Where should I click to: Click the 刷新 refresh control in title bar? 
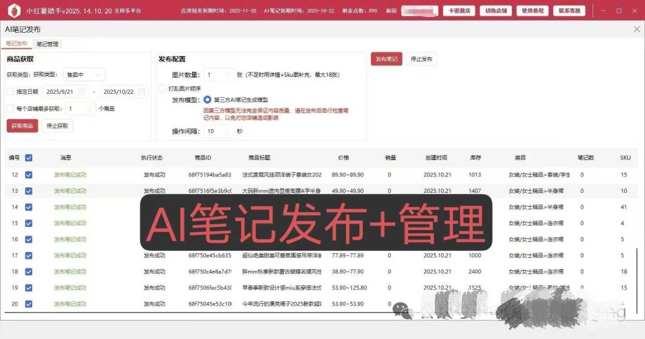(x=391, y=11)
